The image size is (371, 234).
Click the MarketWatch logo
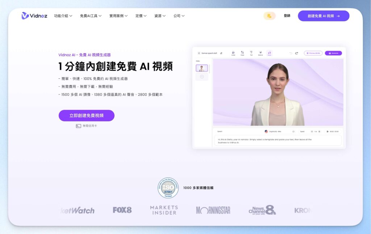tap(78, 210)
